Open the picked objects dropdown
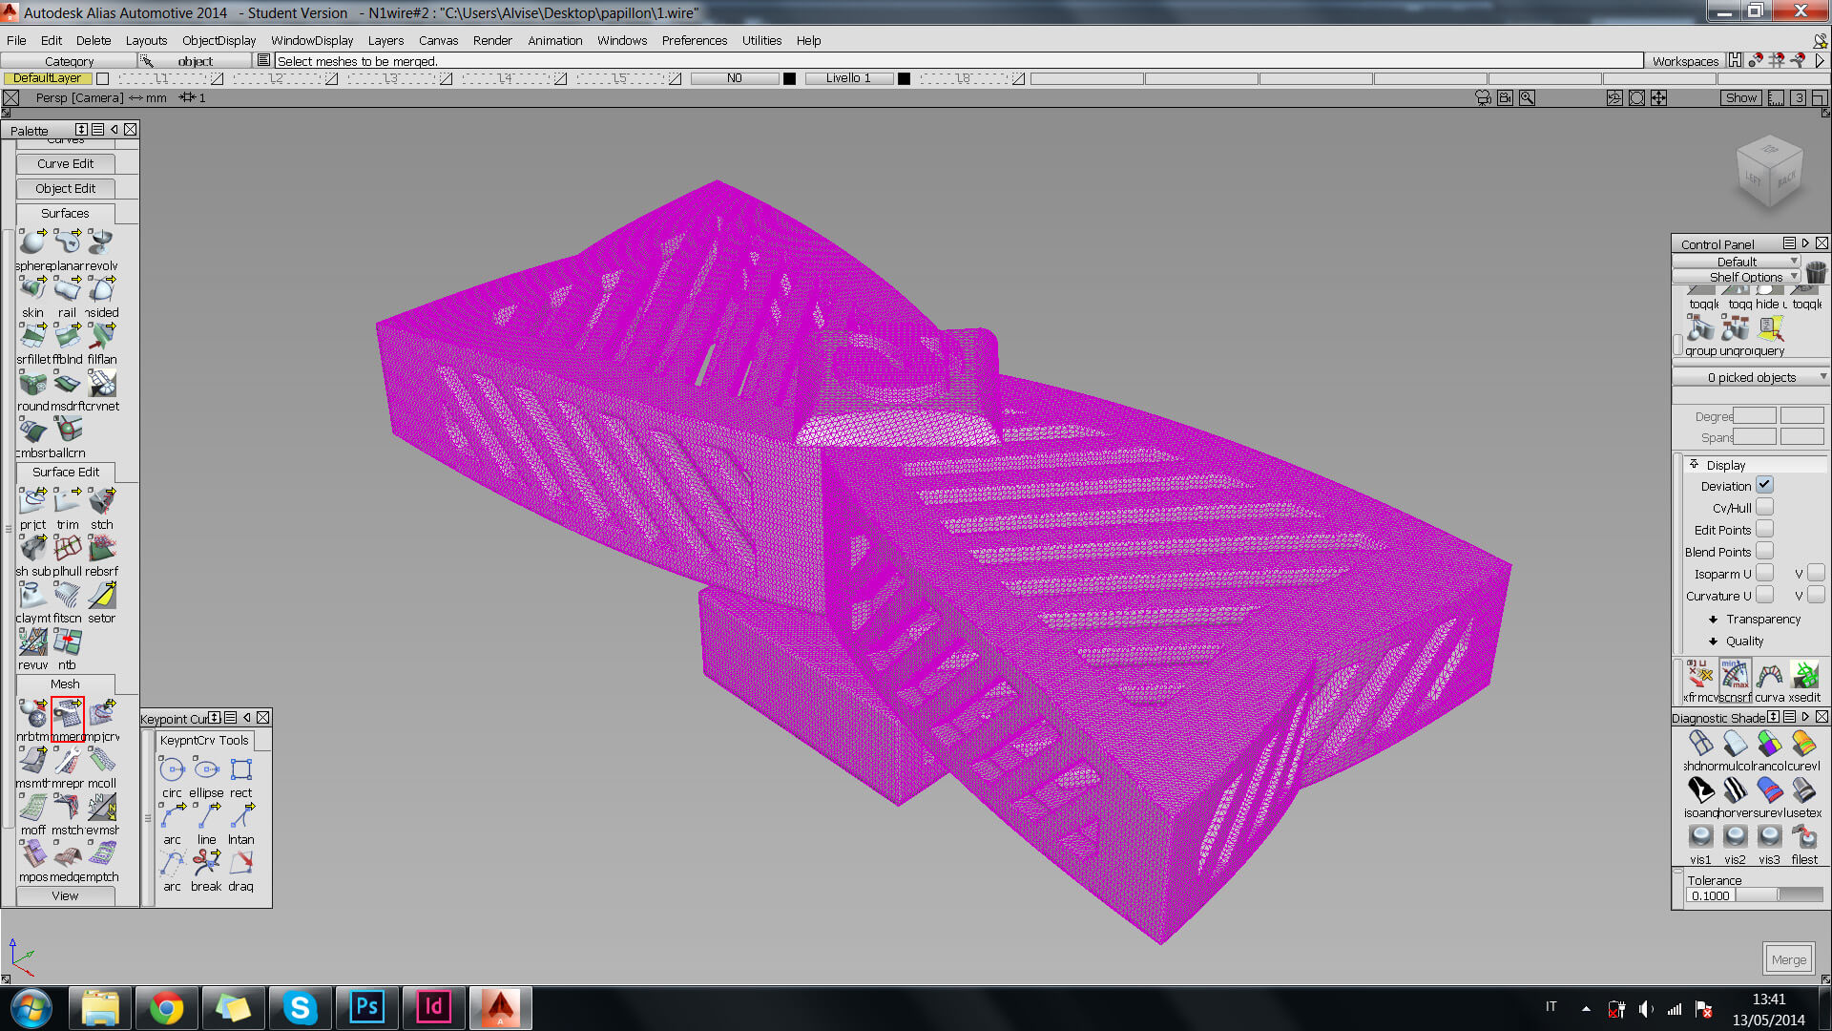 tap(1751, 377)
